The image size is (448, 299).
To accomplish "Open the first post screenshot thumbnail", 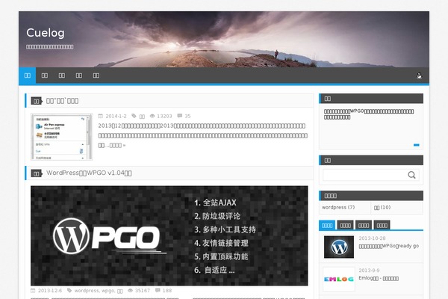I will click(x=62, y=137).
